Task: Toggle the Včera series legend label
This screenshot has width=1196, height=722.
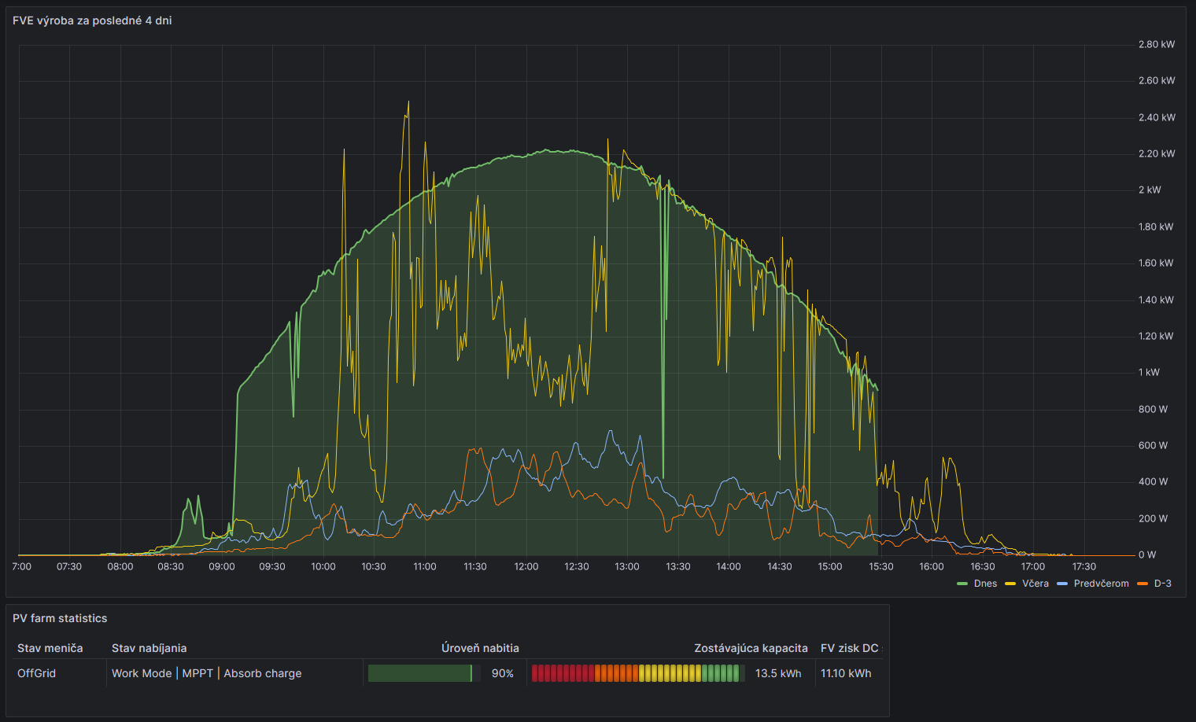Action: (x=1035, y=584)
